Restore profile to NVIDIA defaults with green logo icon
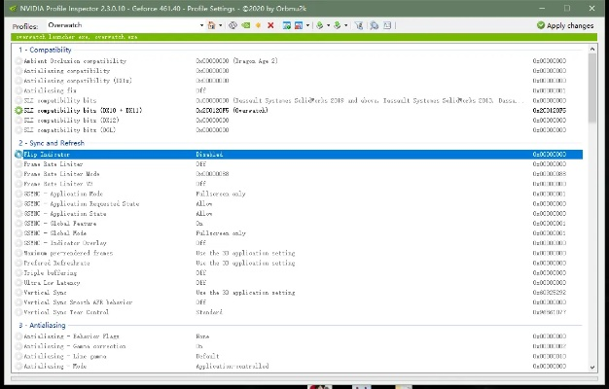The width and height of the screenshot is (609, 389). coord(245,25)
